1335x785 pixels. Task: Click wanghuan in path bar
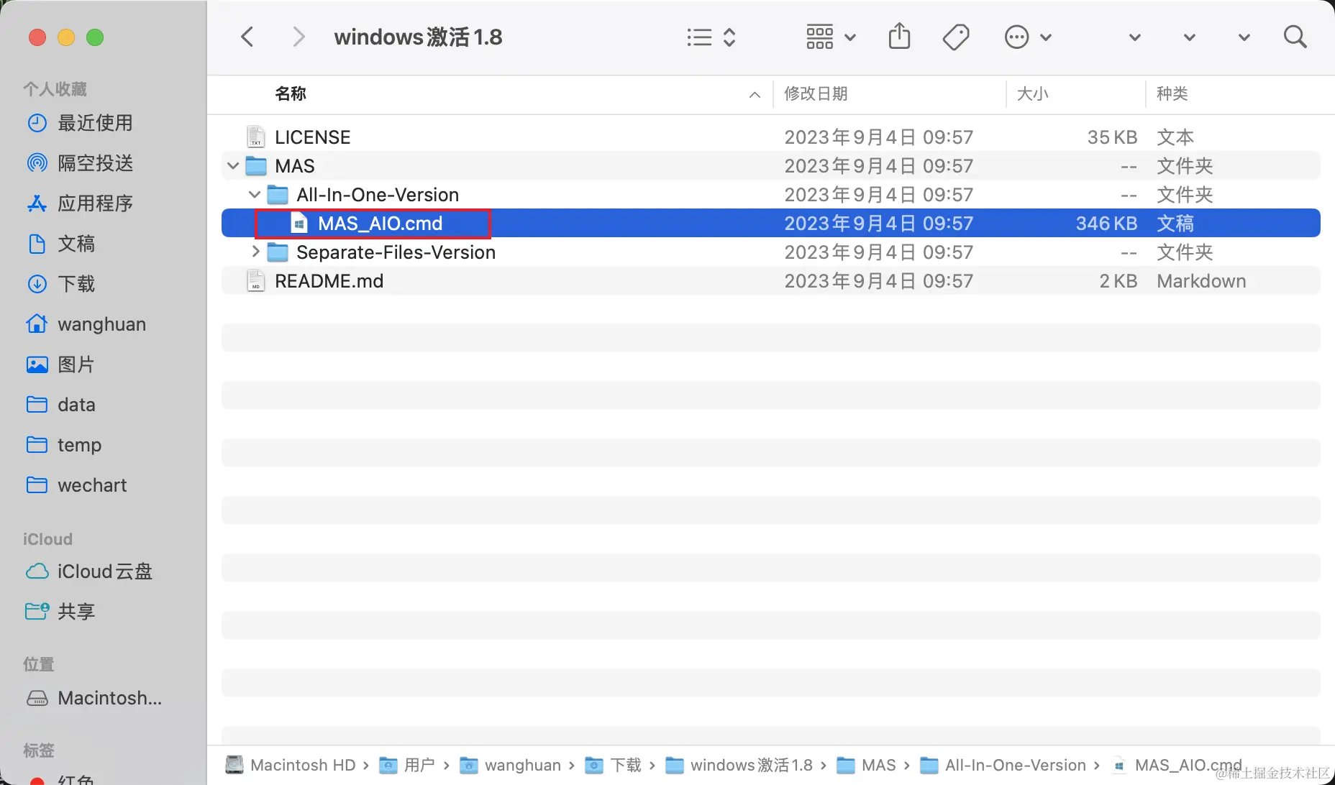pos(523,765)
